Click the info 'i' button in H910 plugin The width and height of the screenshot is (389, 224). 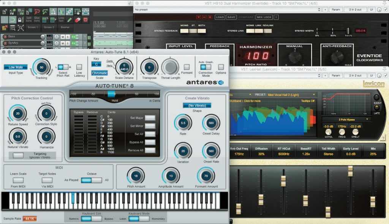click(x=276, y=17)
